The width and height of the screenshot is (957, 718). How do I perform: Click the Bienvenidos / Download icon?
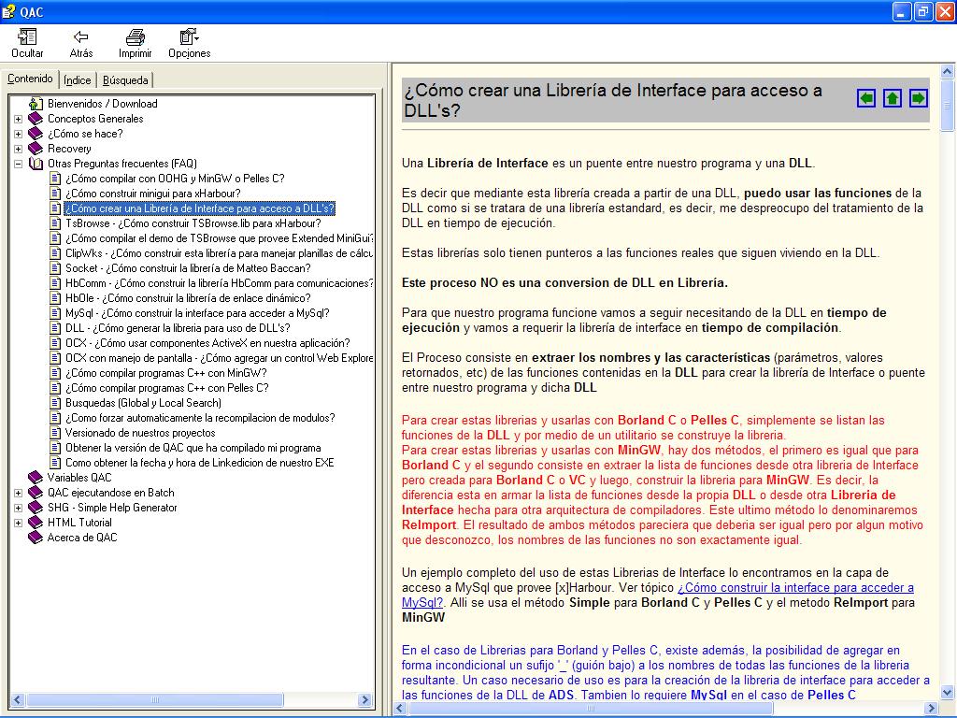coord(36,104)
